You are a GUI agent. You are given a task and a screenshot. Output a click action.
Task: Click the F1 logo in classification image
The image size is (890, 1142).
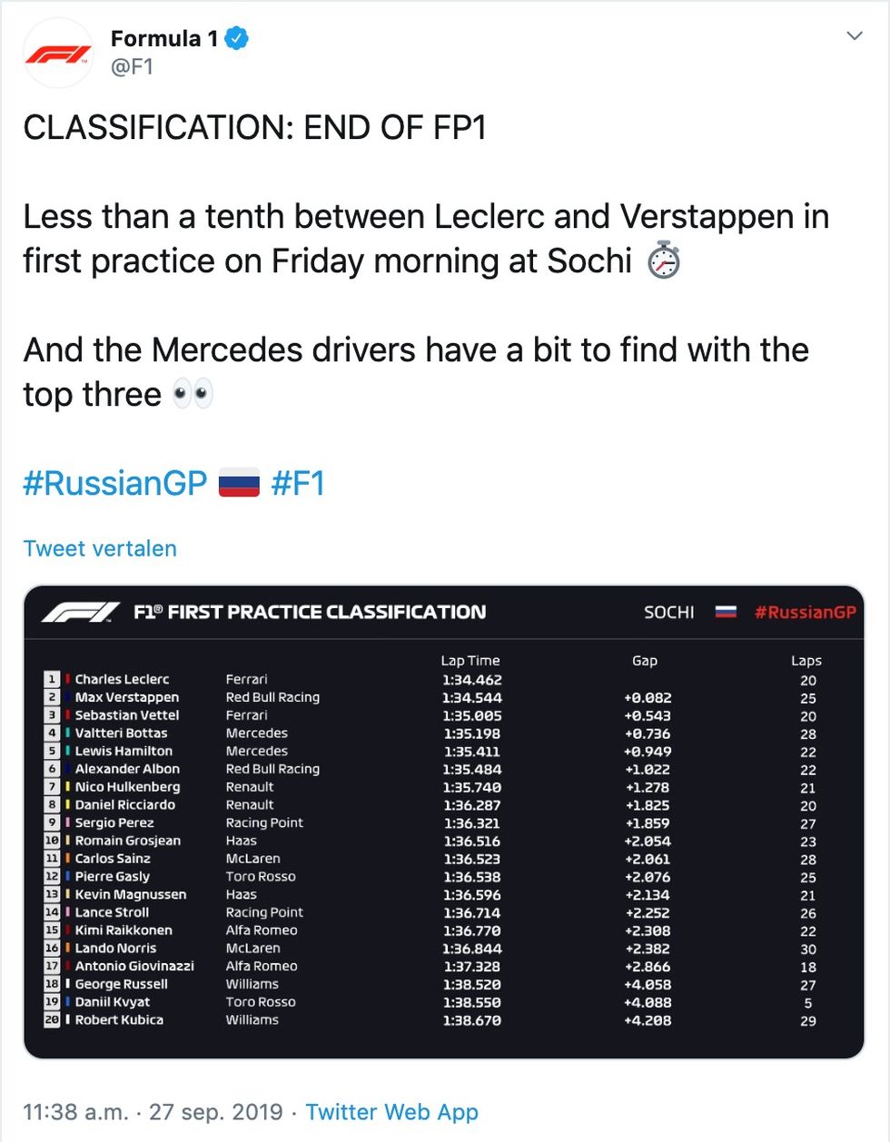point(80,612)
